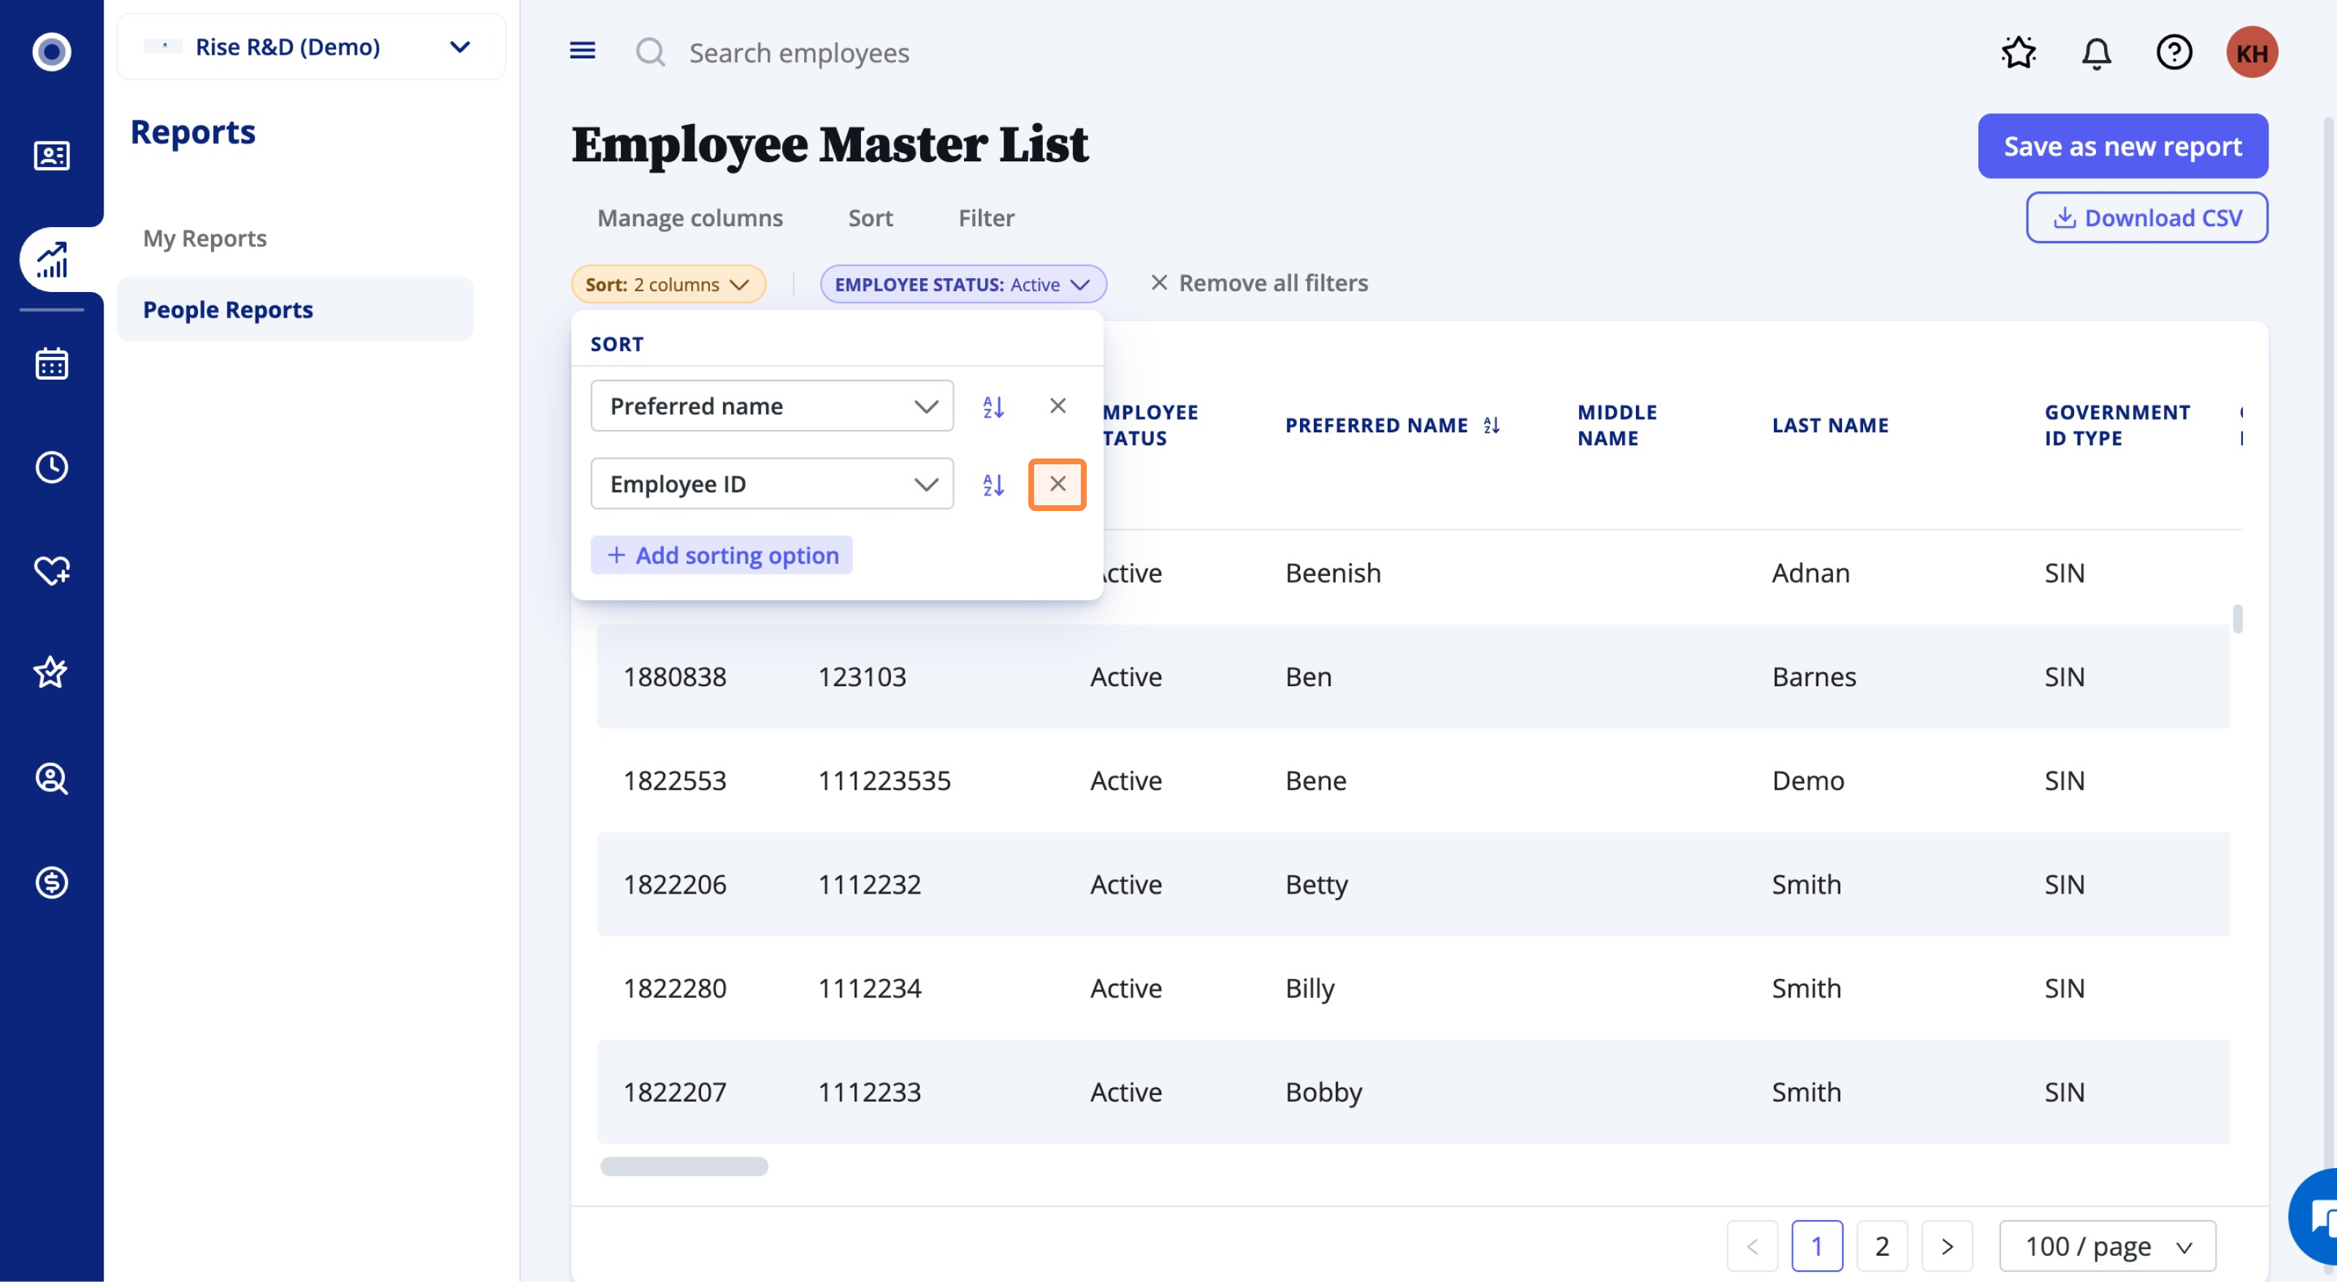
Task: Click the favorites star icon in header
Action: click(x=2018, y=53)
